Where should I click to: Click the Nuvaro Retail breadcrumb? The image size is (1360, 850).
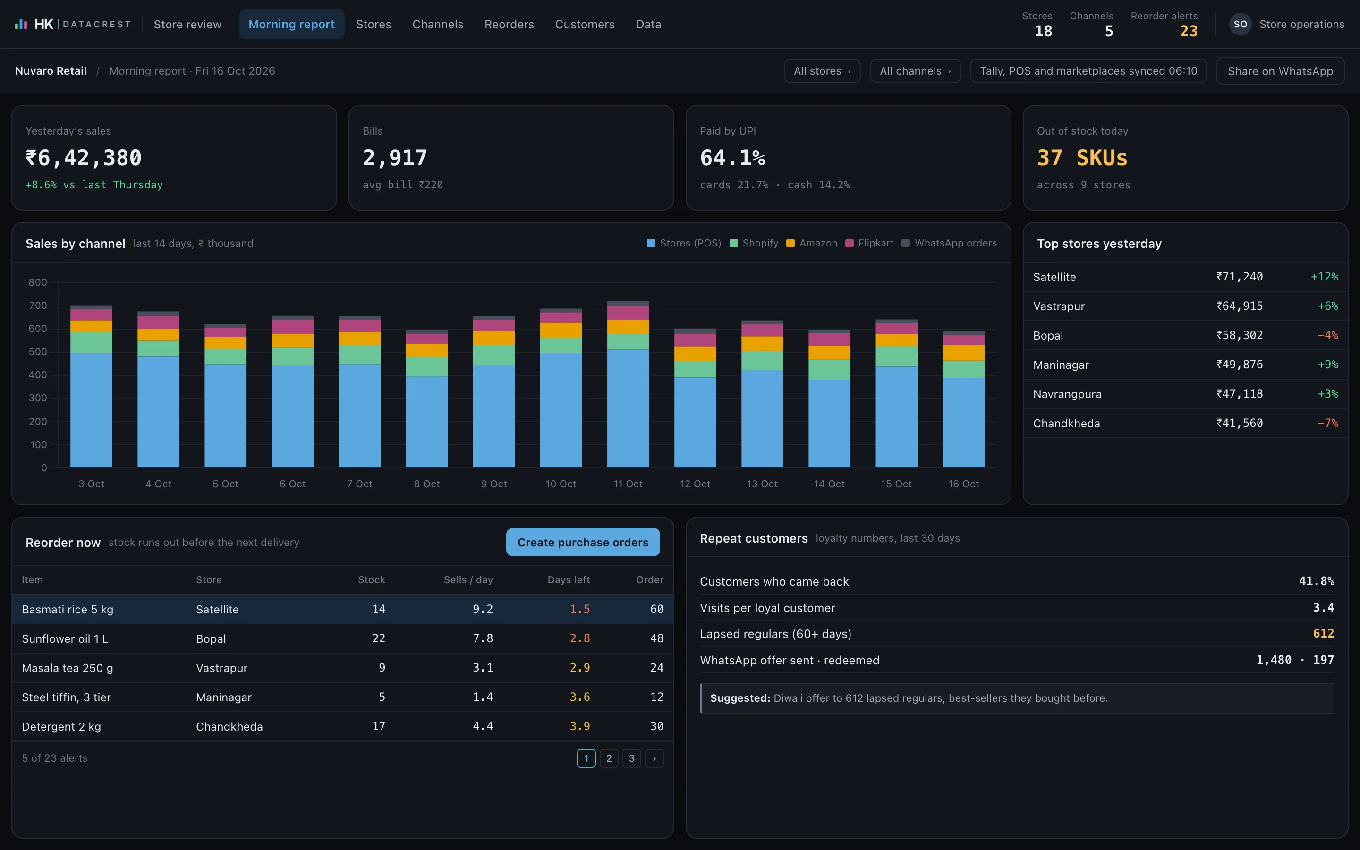51,71
